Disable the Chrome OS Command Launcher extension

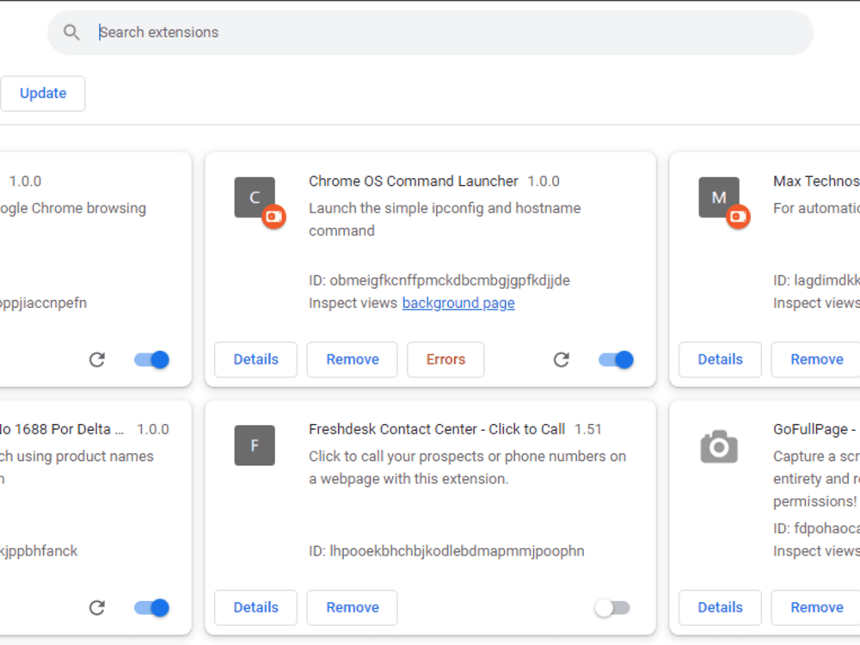[616, 359]
